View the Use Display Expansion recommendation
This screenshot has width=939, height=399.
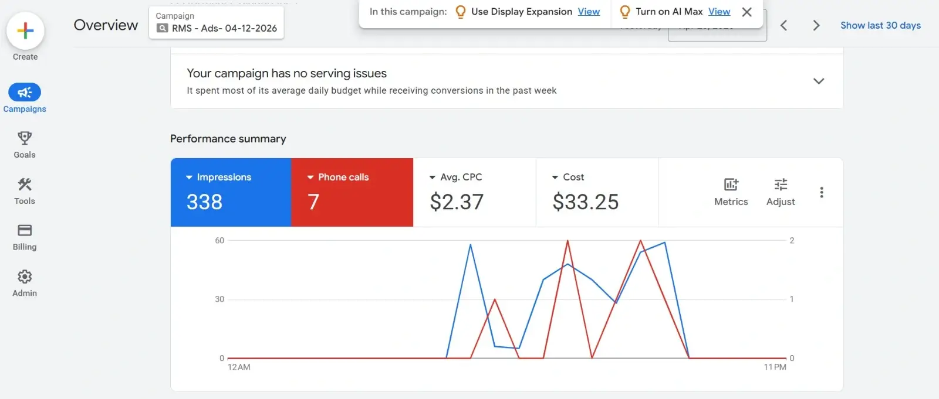589,12
